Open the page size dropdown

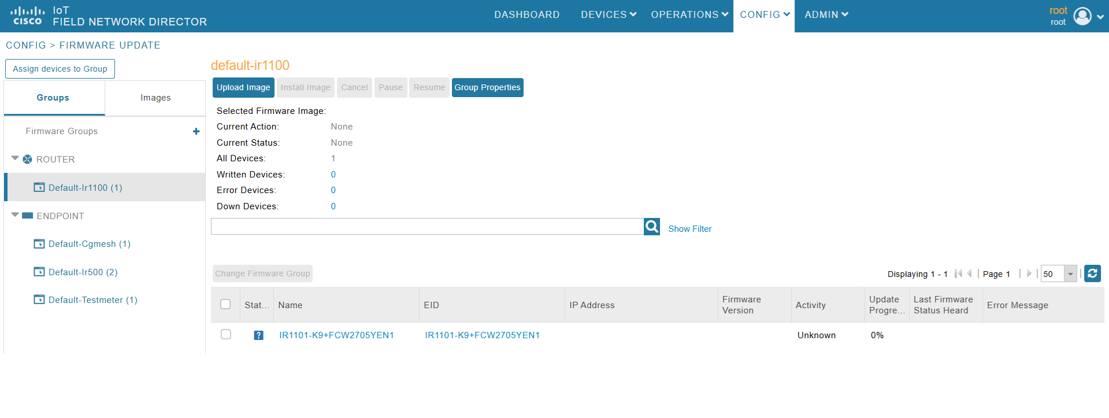[x=1070, y=274]
